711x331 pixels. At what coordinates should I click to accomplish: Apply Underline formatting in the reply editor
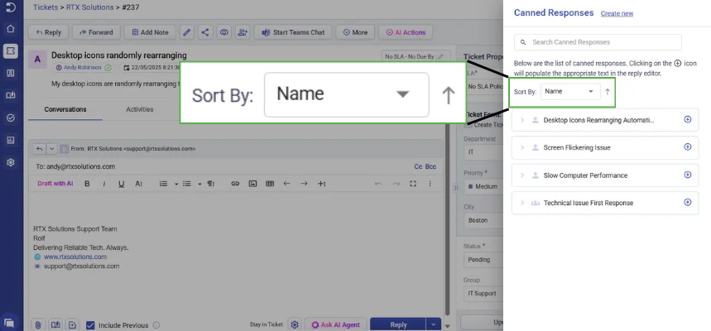click(x=121, y=184)
